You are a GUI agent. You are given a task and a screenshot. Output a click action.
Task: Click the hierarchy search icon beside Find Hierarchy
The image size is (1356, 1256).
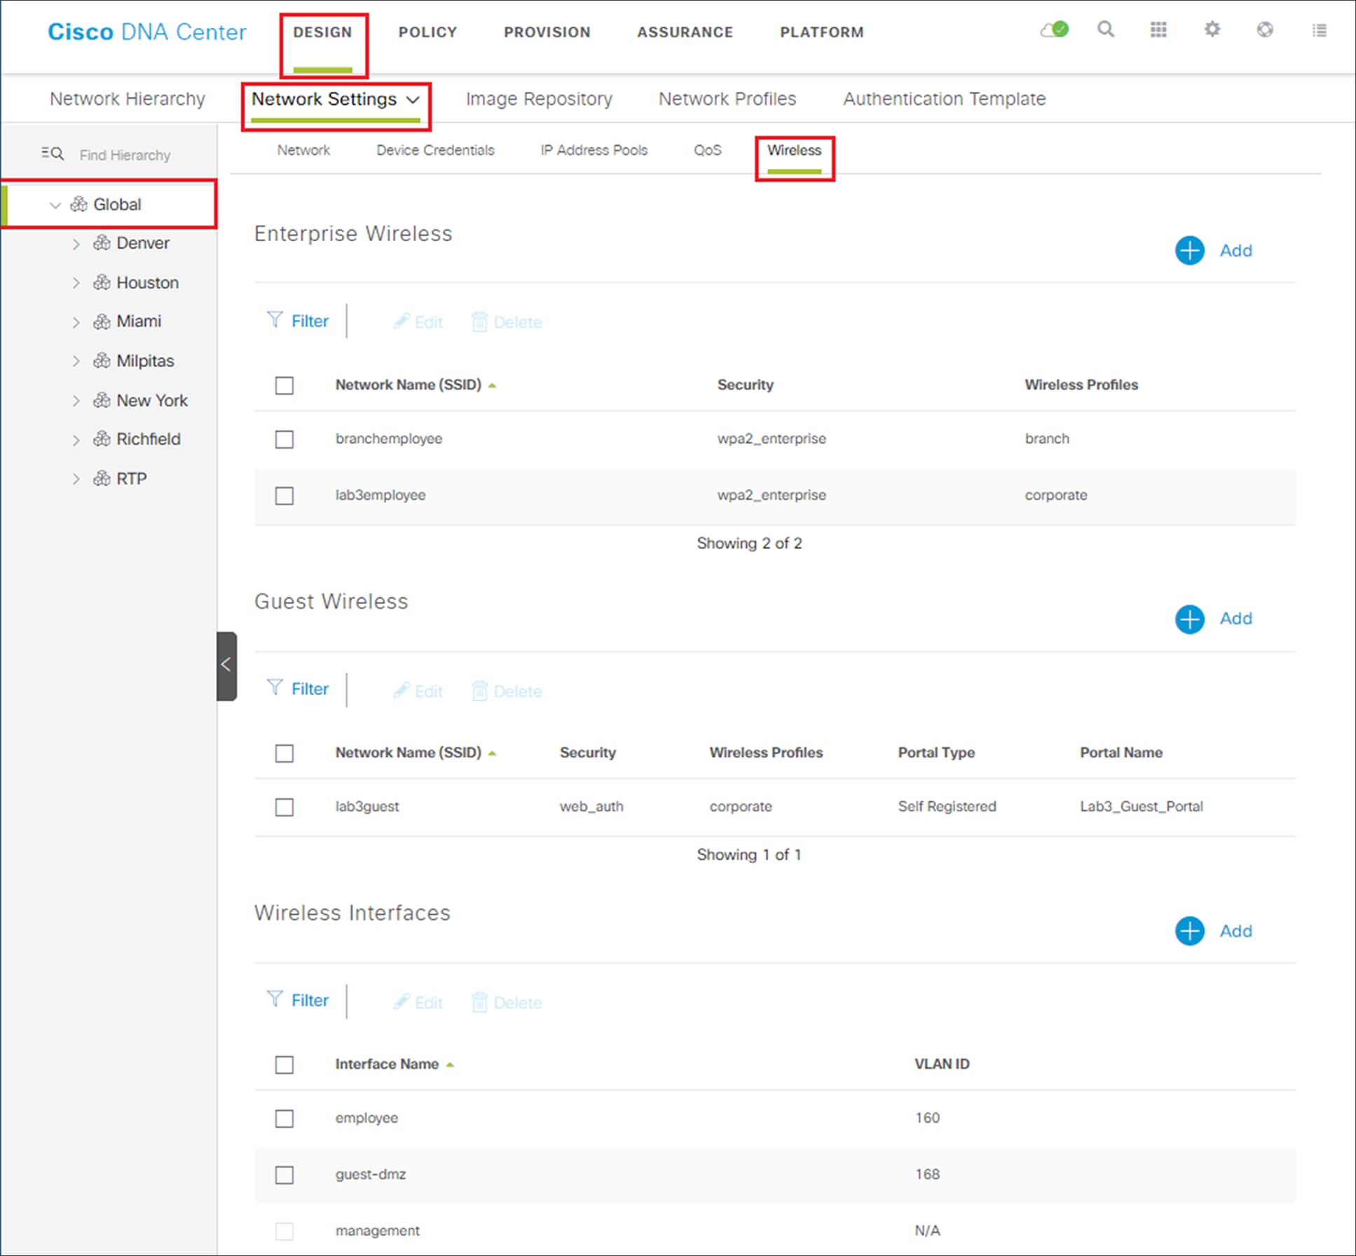[53, 154]
